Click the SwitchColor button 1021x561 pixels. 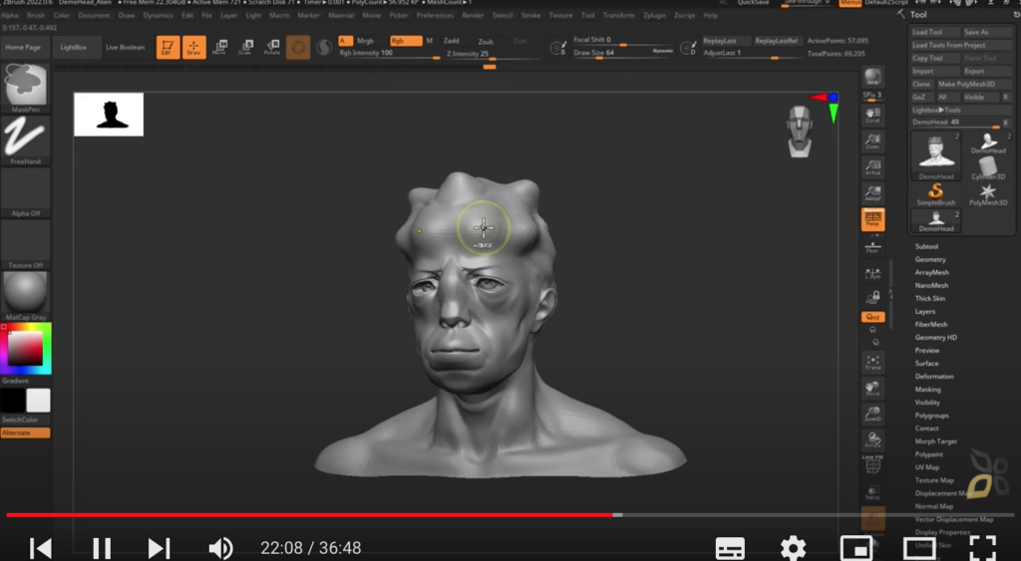tap(25, 420)
